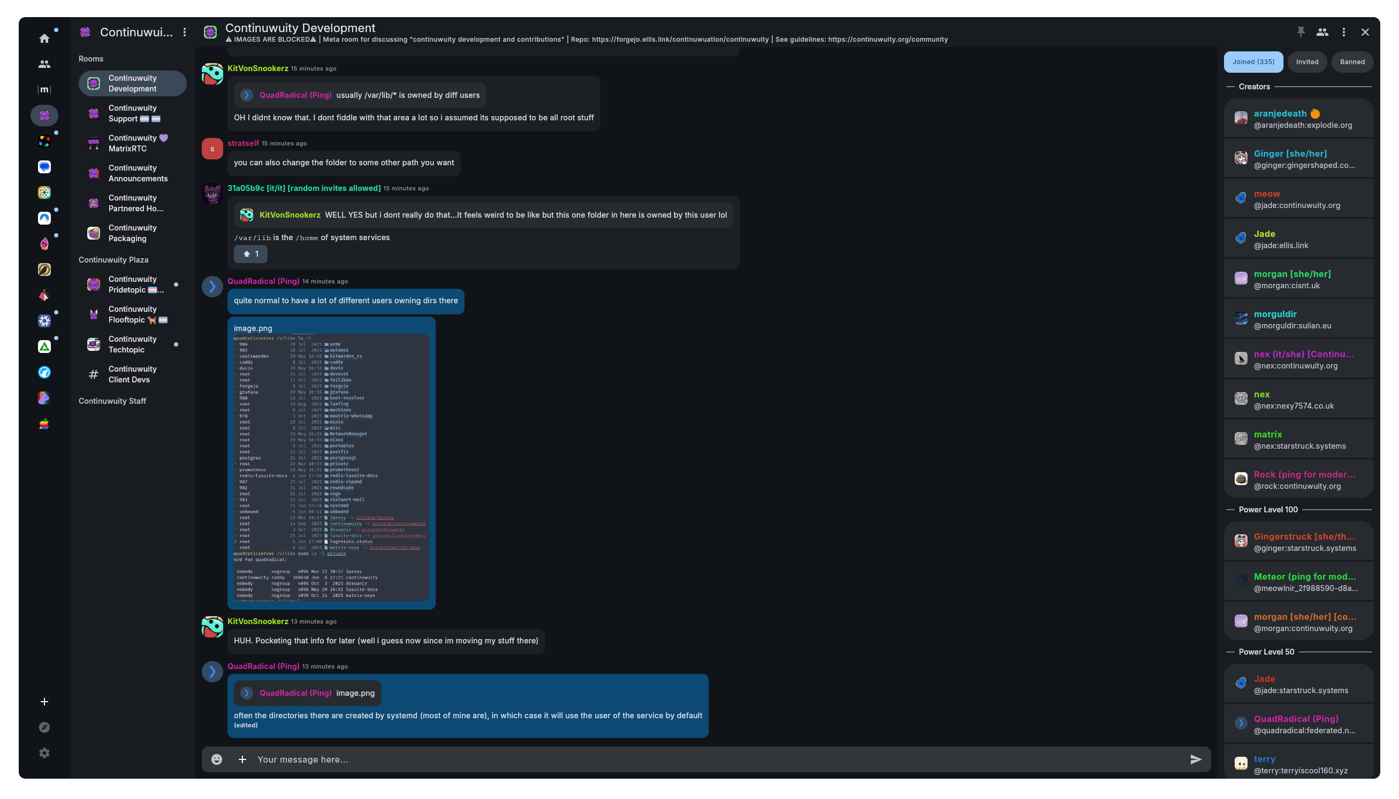Click the room avatar next to Continuwuity Development title
The height and width of the screenshot is (799, 1399).
[x=210, y=33]
